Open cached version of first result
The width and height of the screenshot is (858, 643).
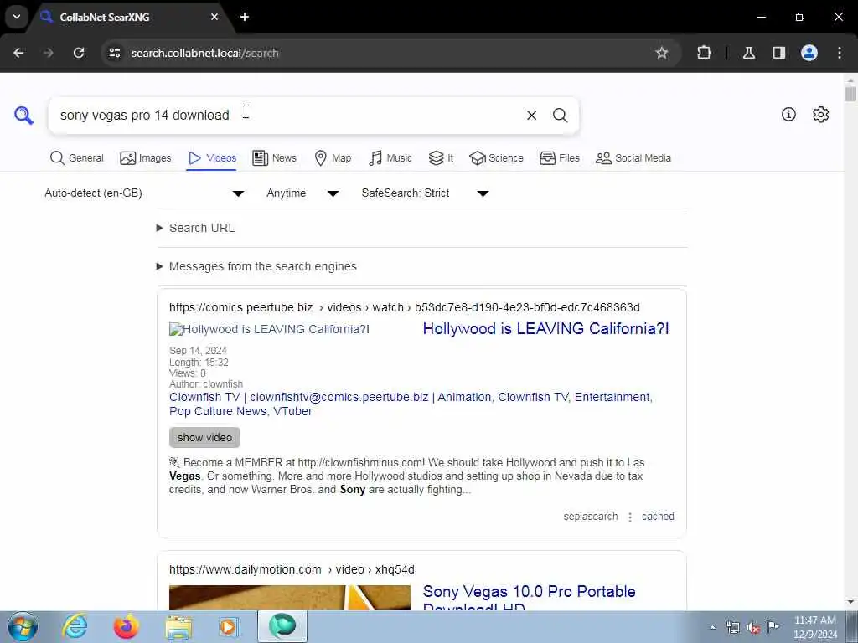(658, 516)
